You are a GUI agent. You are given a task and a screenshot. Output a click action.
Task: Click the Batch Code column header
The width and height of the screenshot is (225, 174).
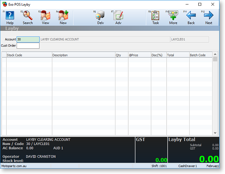[x=200, y=55]
